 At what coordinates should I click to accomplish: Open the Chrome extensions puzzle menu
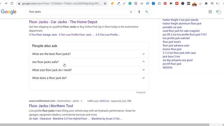coord(206,3)
